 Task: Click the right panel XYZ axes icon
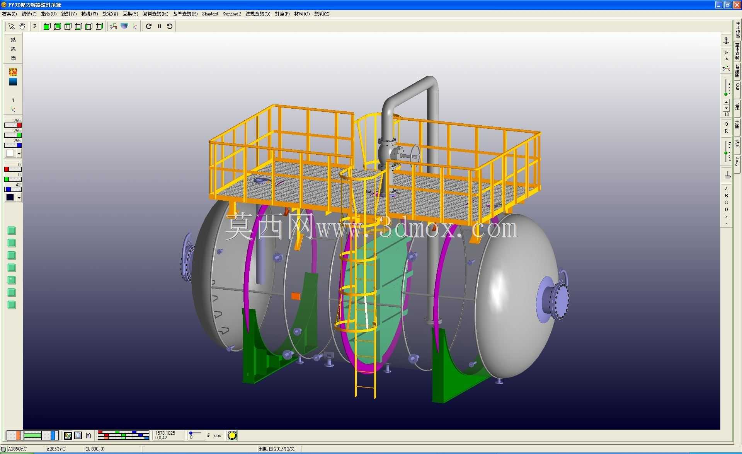pos(726,68)
